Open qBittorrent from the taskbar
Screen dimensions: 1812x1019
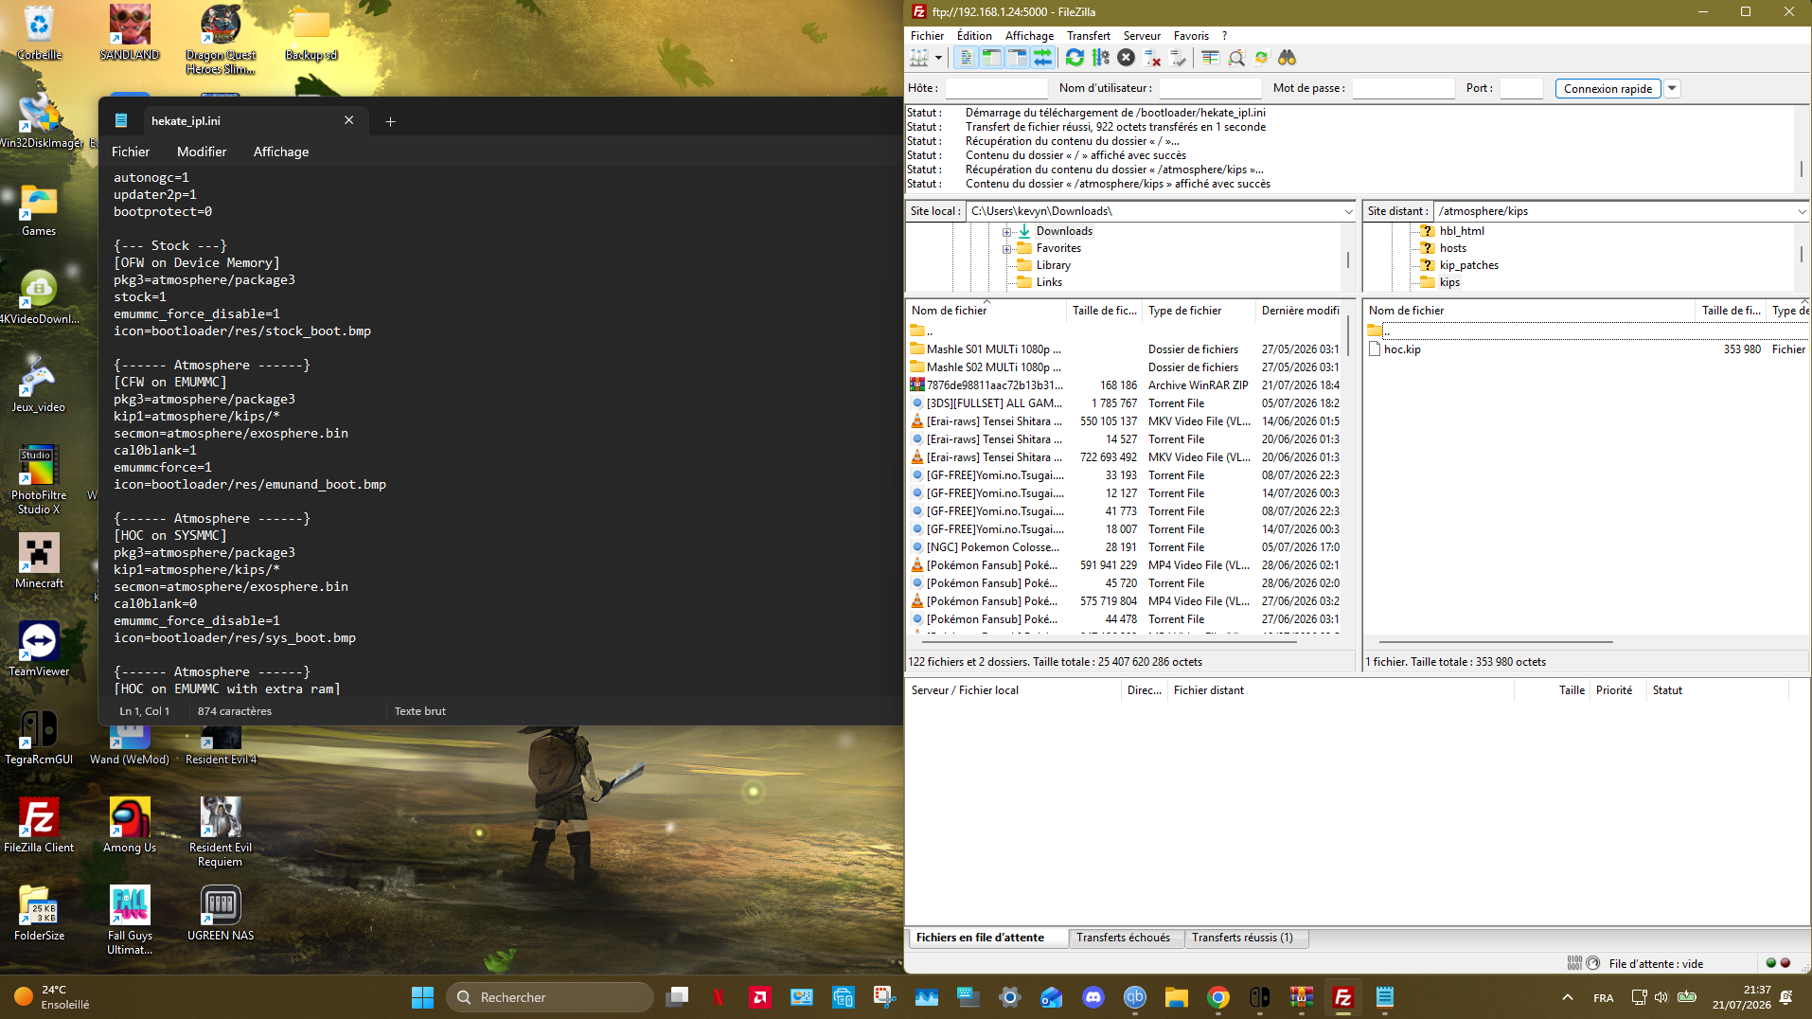pyautogui.click(x=1135, y=997)
